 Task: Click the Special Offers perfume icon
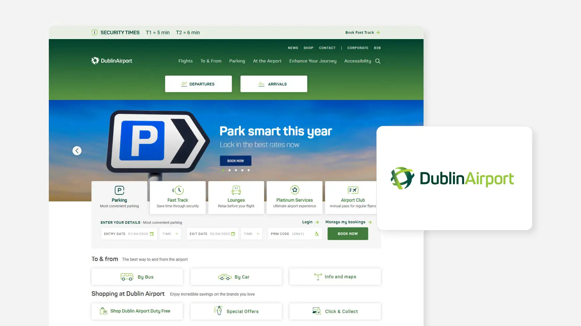pyautogui.click(x=218, y=310)
